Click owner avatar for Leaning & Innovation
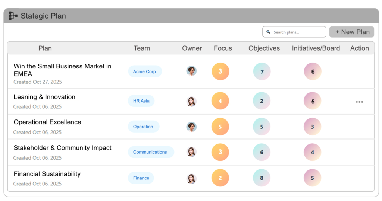 point(191,101)
